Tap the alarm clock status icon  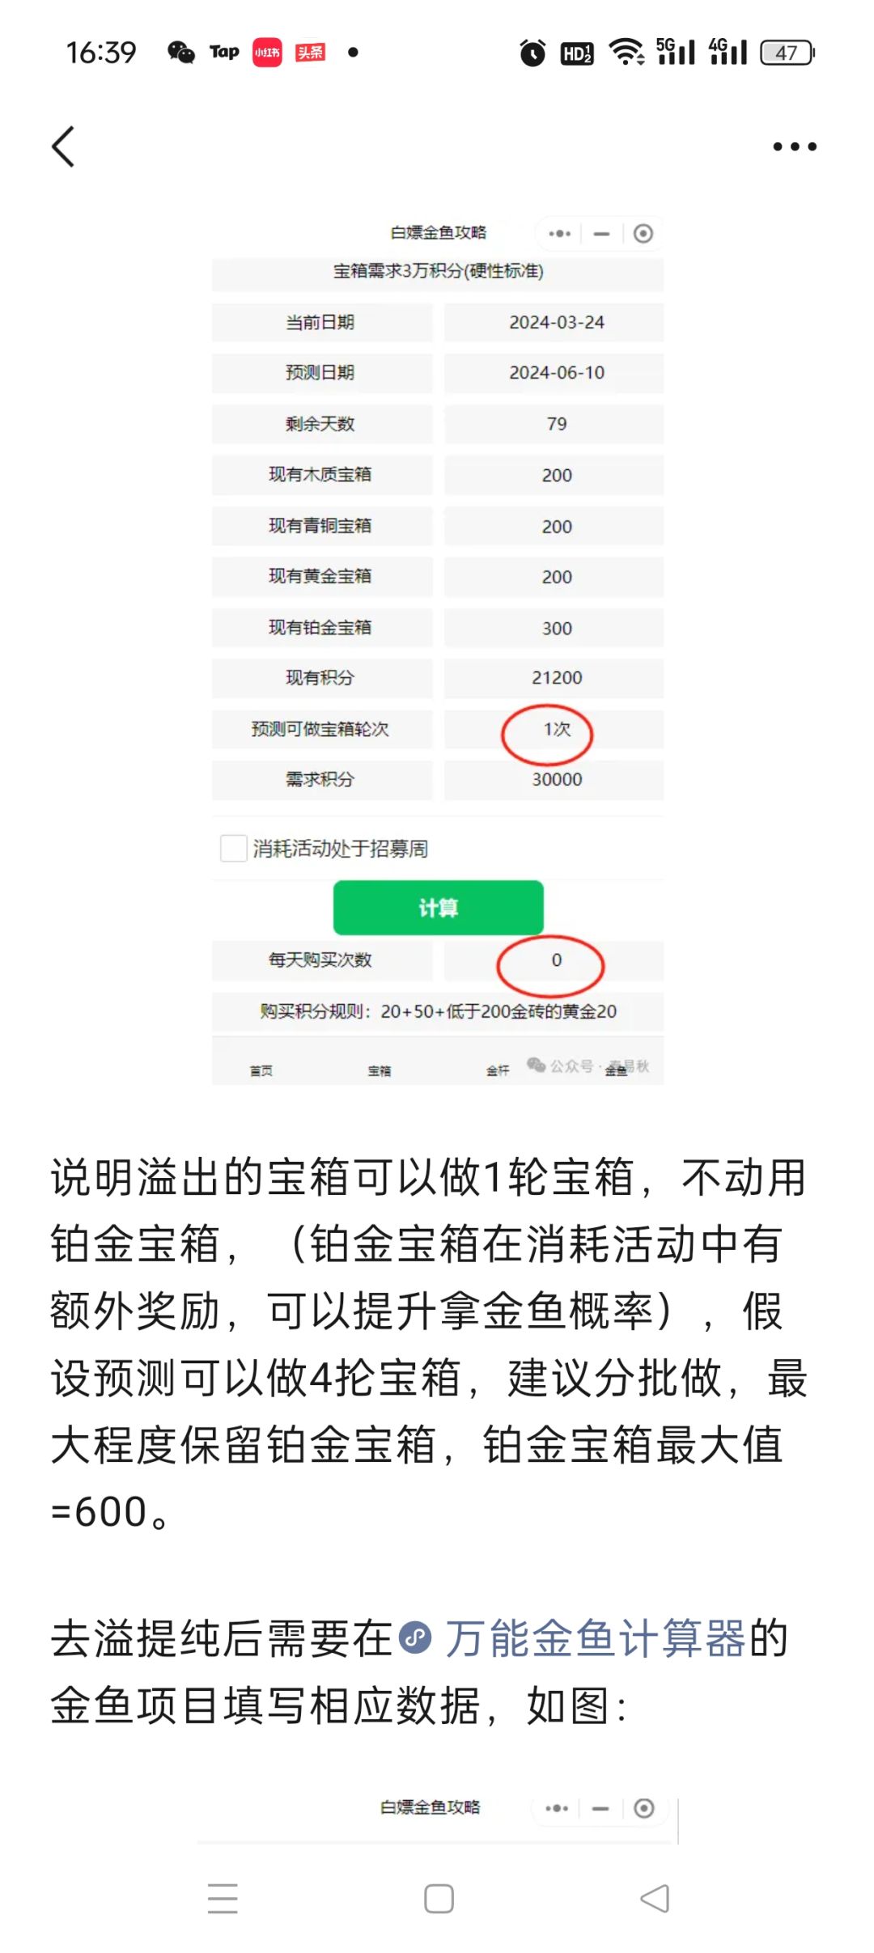(x=532, y=53)
